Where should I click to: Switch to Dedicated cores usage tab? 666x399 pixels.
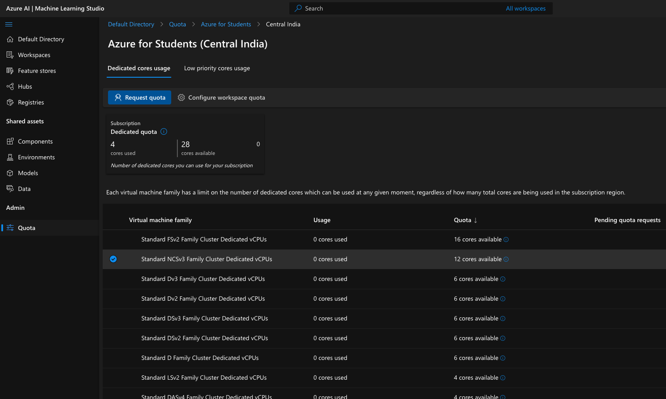click(x=139, y=68)
